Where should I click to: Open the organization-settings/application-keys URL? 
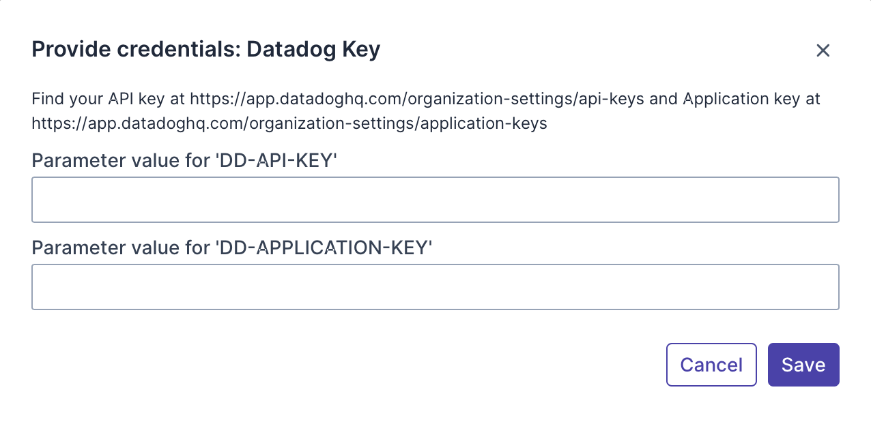pos(289,125)
